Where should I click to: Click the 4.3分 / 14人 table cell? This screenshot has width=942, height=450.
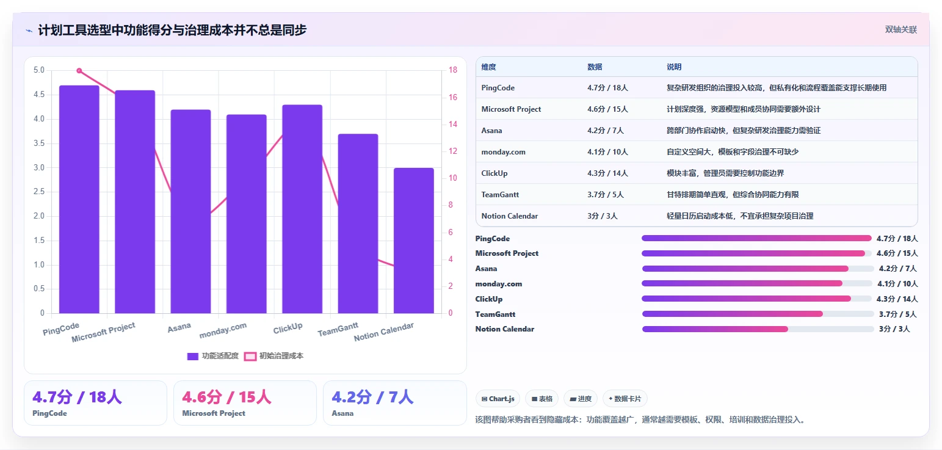tap(607, 173)
